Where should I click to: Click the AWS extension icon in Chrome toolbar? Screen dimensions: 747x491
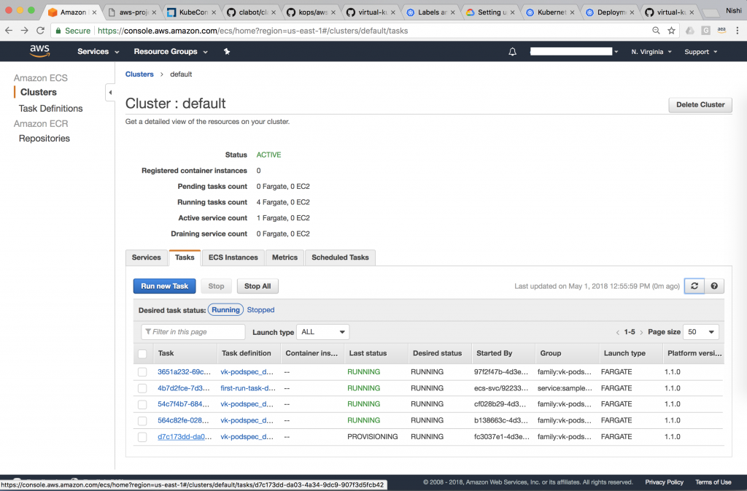click(x=721, y=31)
